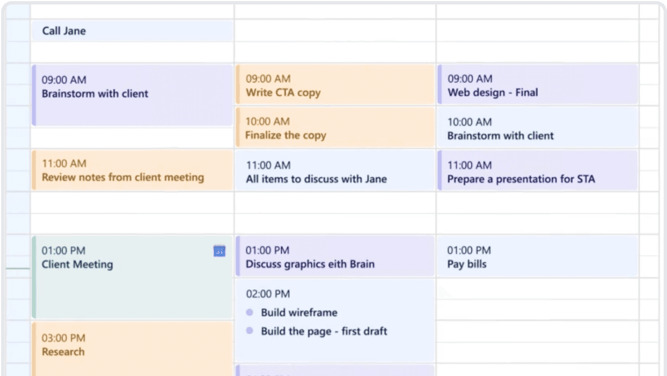
Task: Select the Pay bills event
Action: coord(537,257)
